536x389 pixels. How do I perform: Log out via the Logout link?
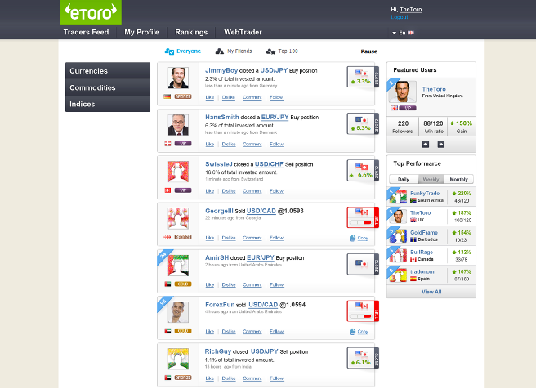pos(400,17)
